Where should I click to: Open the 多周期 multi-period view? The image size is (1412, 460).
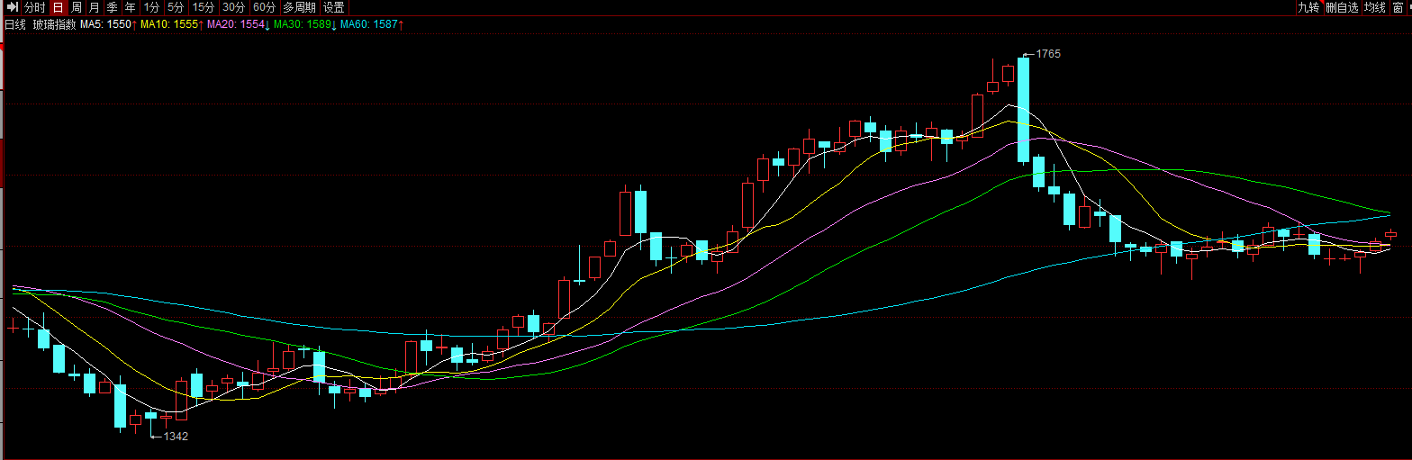pyautogui.click(x=300, y=7)
